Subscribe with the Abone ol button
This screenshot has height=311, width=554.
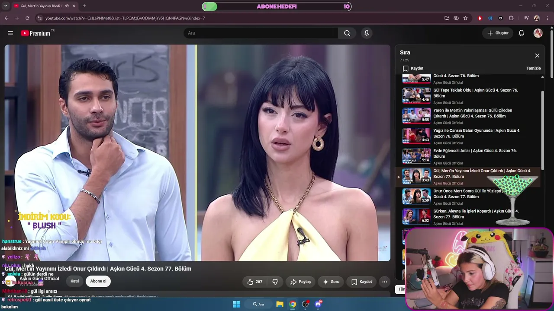pos(98,281)
